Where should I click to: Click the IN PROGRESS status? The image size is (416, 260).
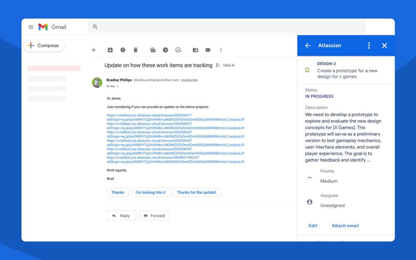tap(319, 96)
